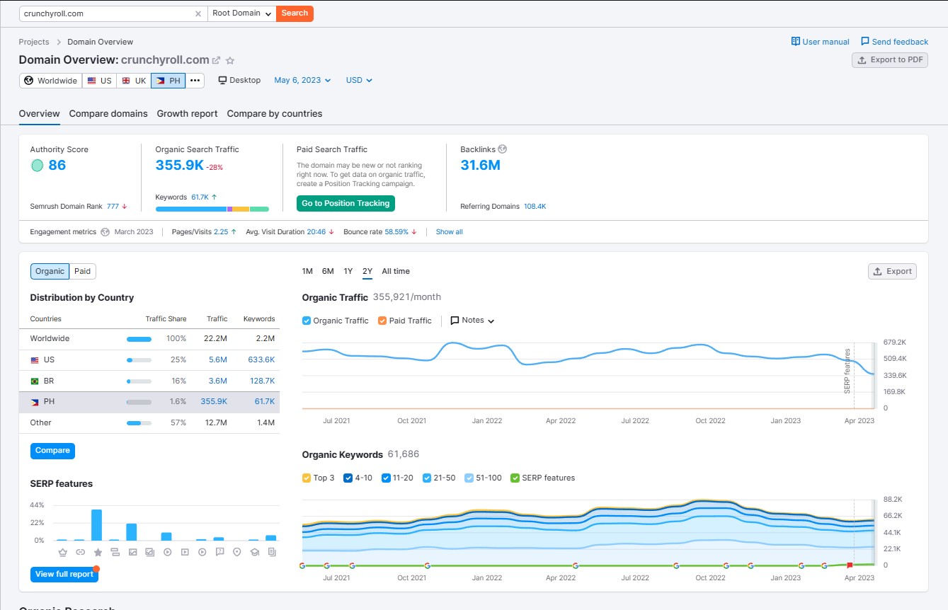This screenshot has width=948, height=610.
Task: Click the Send feedback chat icon
Action: pos(865,42)
